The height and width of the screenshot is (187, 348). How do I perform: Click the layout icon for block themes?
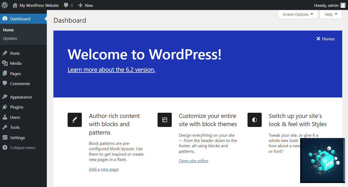tap(165, 120)
